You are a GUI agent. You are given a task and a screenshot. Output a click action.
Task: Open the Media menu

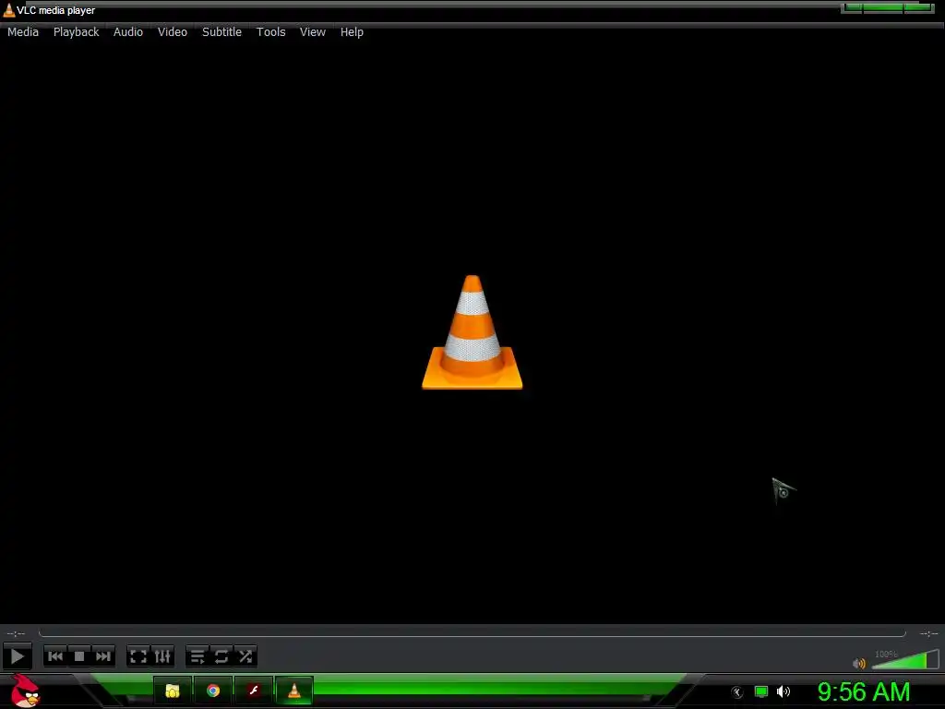23,32
